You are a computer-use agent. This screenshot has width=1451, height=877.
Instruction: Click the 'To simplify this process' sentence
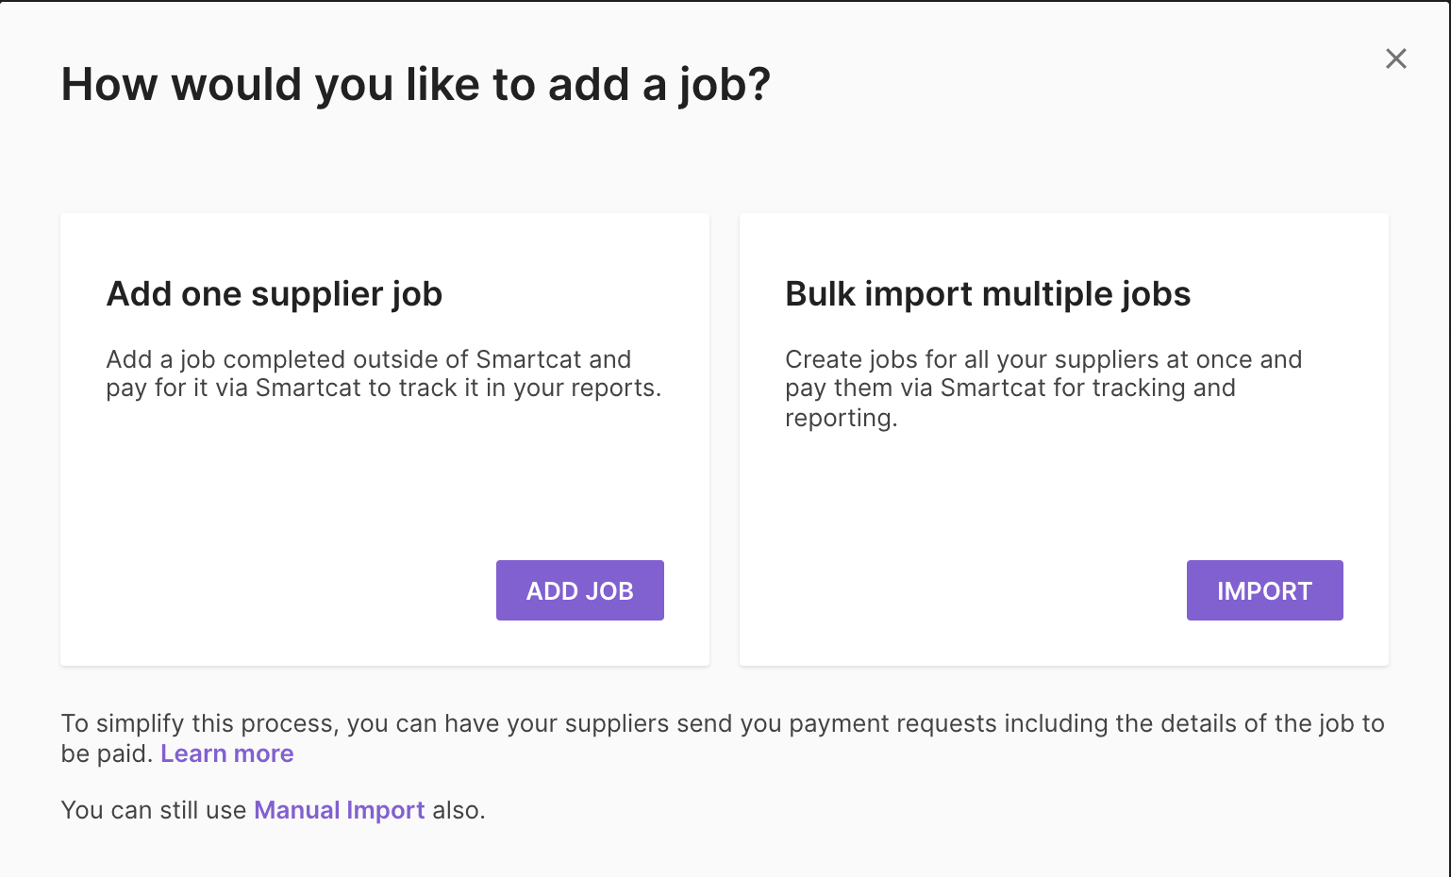[723, 723]
